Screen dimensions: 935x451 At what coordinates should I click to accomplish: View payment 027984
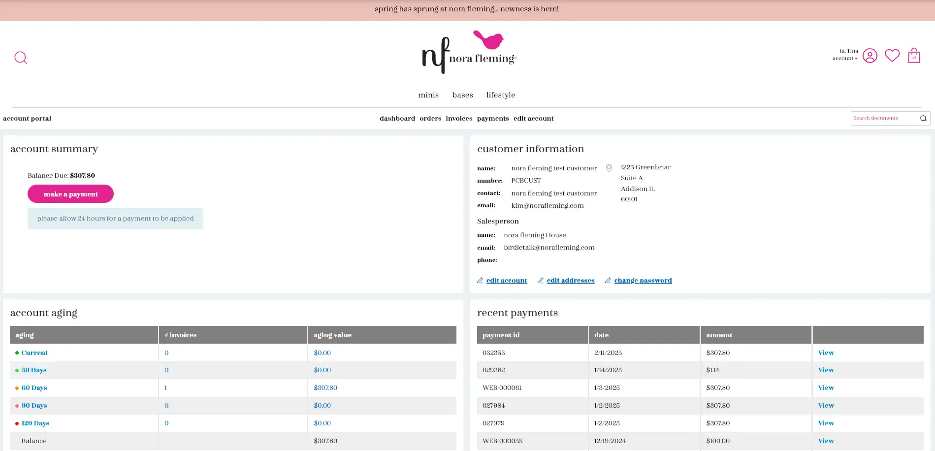[x=826, y=406]
